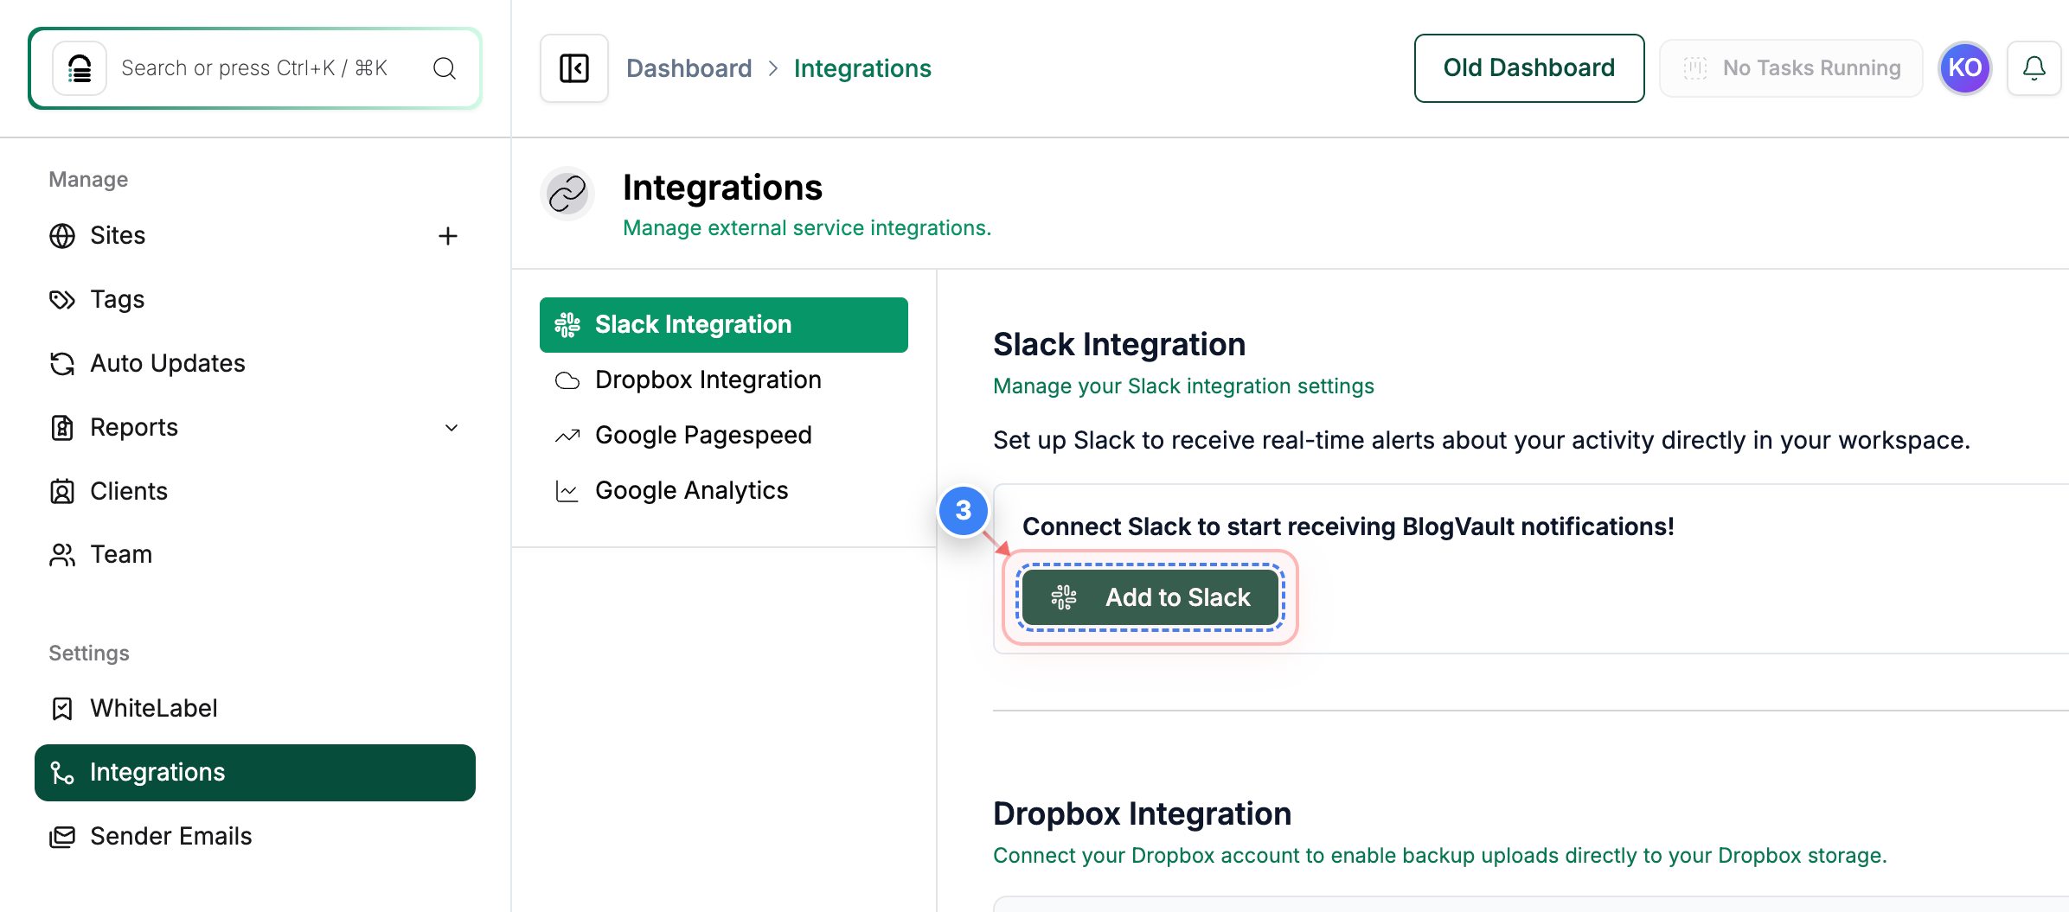Collapse the left sidebar panel
The image size is (2069, 912).
pos(573,67)
